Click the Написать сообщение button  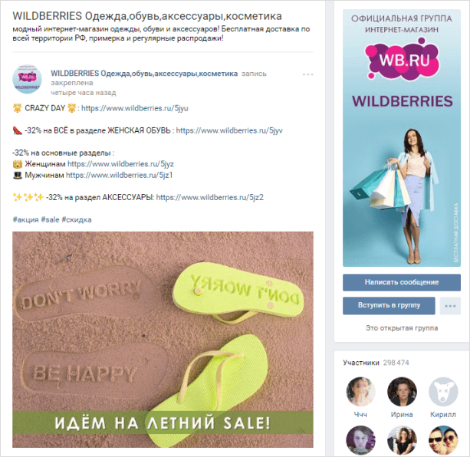[x=402, y=282]
